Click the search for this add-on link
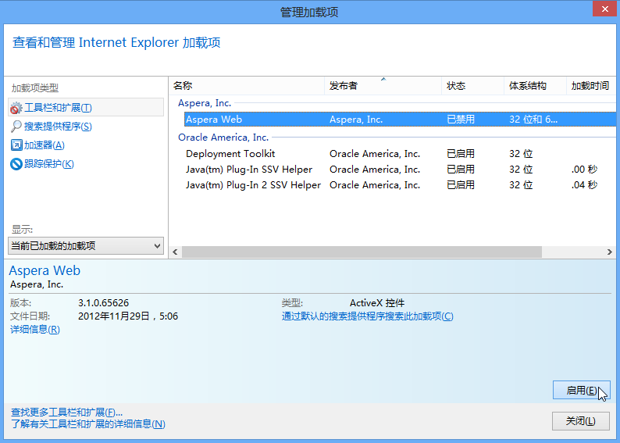Screen dimensions: 620x443 [x=367, y=316]
